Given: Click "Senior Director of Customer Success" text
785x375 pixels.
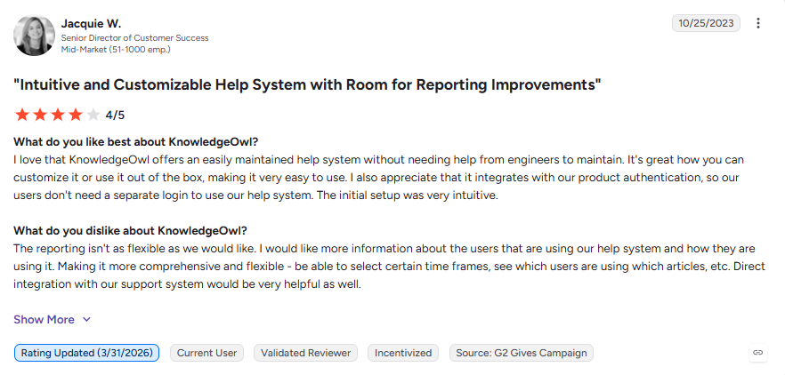Looking at the screenshot, I should (134, 38).
